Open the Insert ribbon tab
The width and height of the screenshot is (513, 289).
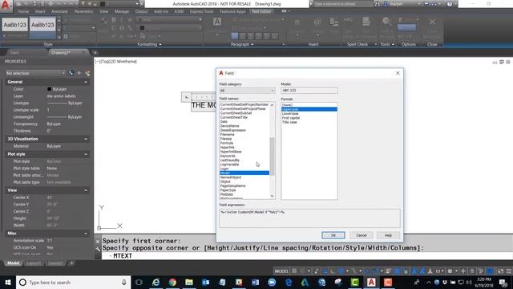click(x=40, y=11)
